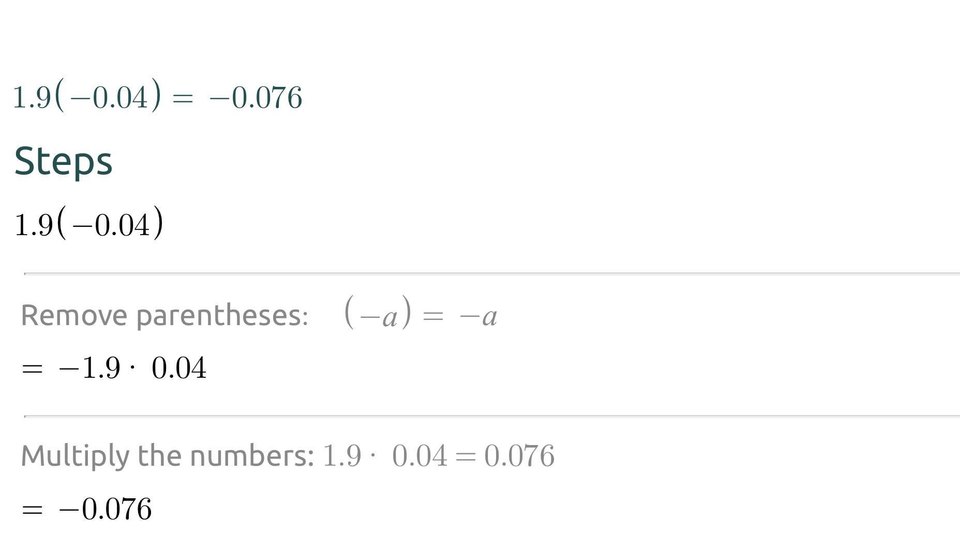The image size is (960, 551).
Task: Click the separator line above Remove parentheses
Action: pos(492,273)
